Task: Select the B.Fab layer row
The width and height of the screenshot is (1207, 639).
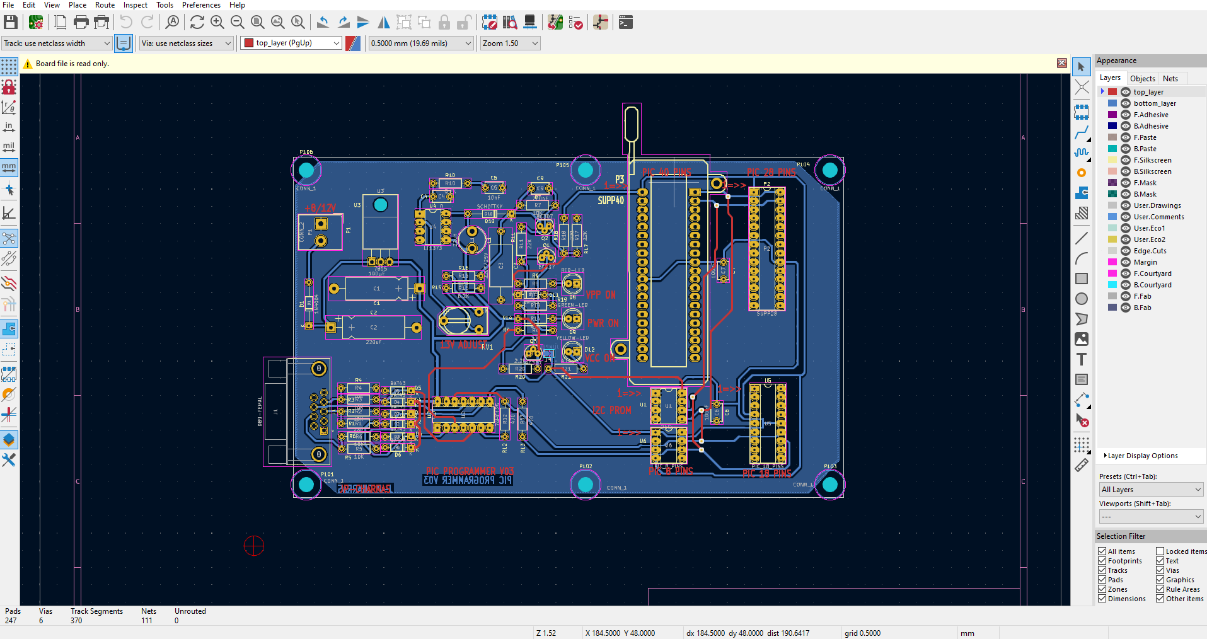Action: tap(1151, 308)
